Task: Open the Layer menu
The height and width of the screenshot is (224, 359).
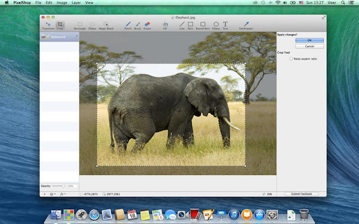Action: [x=76, y=3]
